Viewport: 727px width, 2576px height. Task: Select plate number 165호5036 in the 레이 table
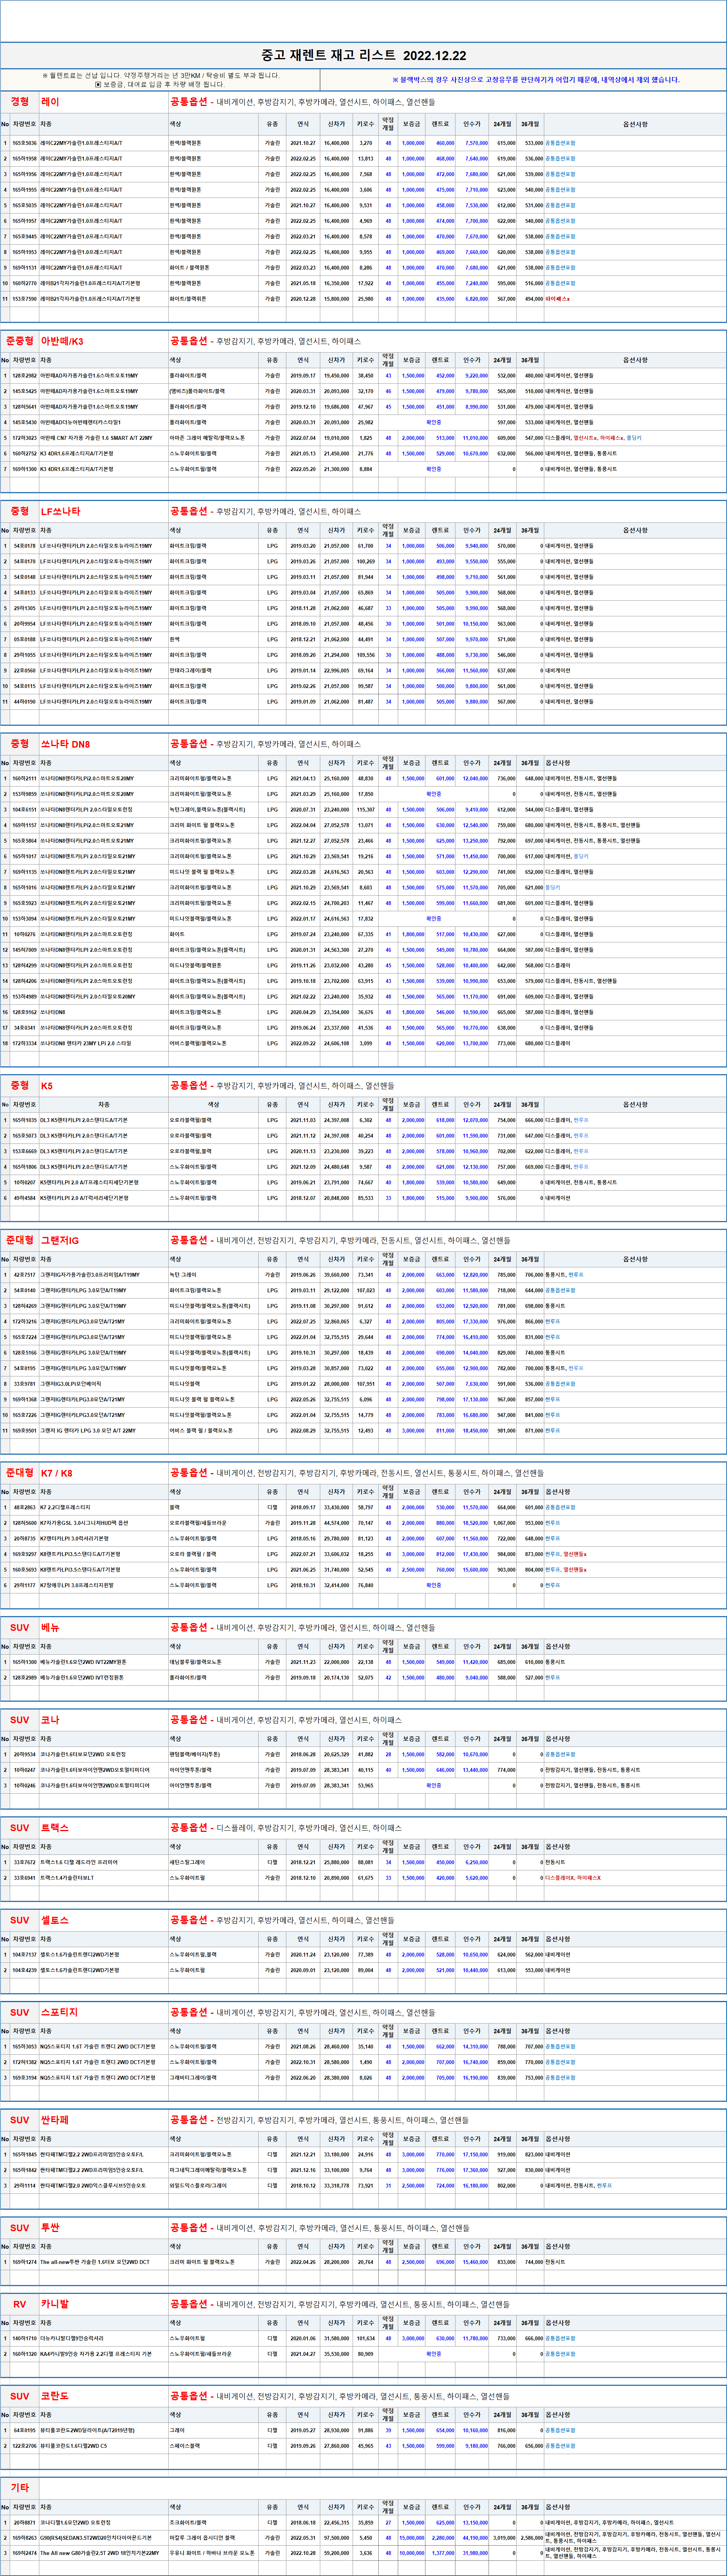[x=24, y=143]
